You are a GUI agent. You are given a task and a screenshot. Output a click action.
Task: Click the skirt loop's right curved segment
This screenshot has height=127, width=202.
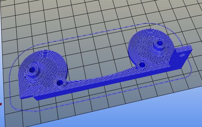186,51
